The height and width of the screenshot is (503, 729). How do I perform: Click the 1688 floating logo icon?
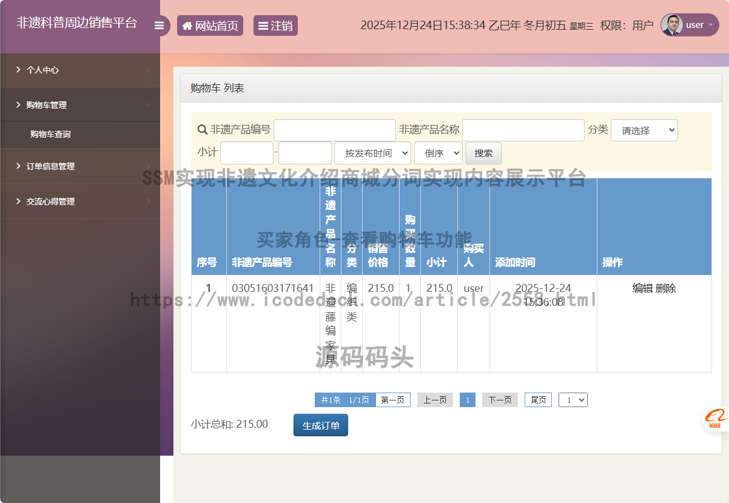(x=716, y=419)
